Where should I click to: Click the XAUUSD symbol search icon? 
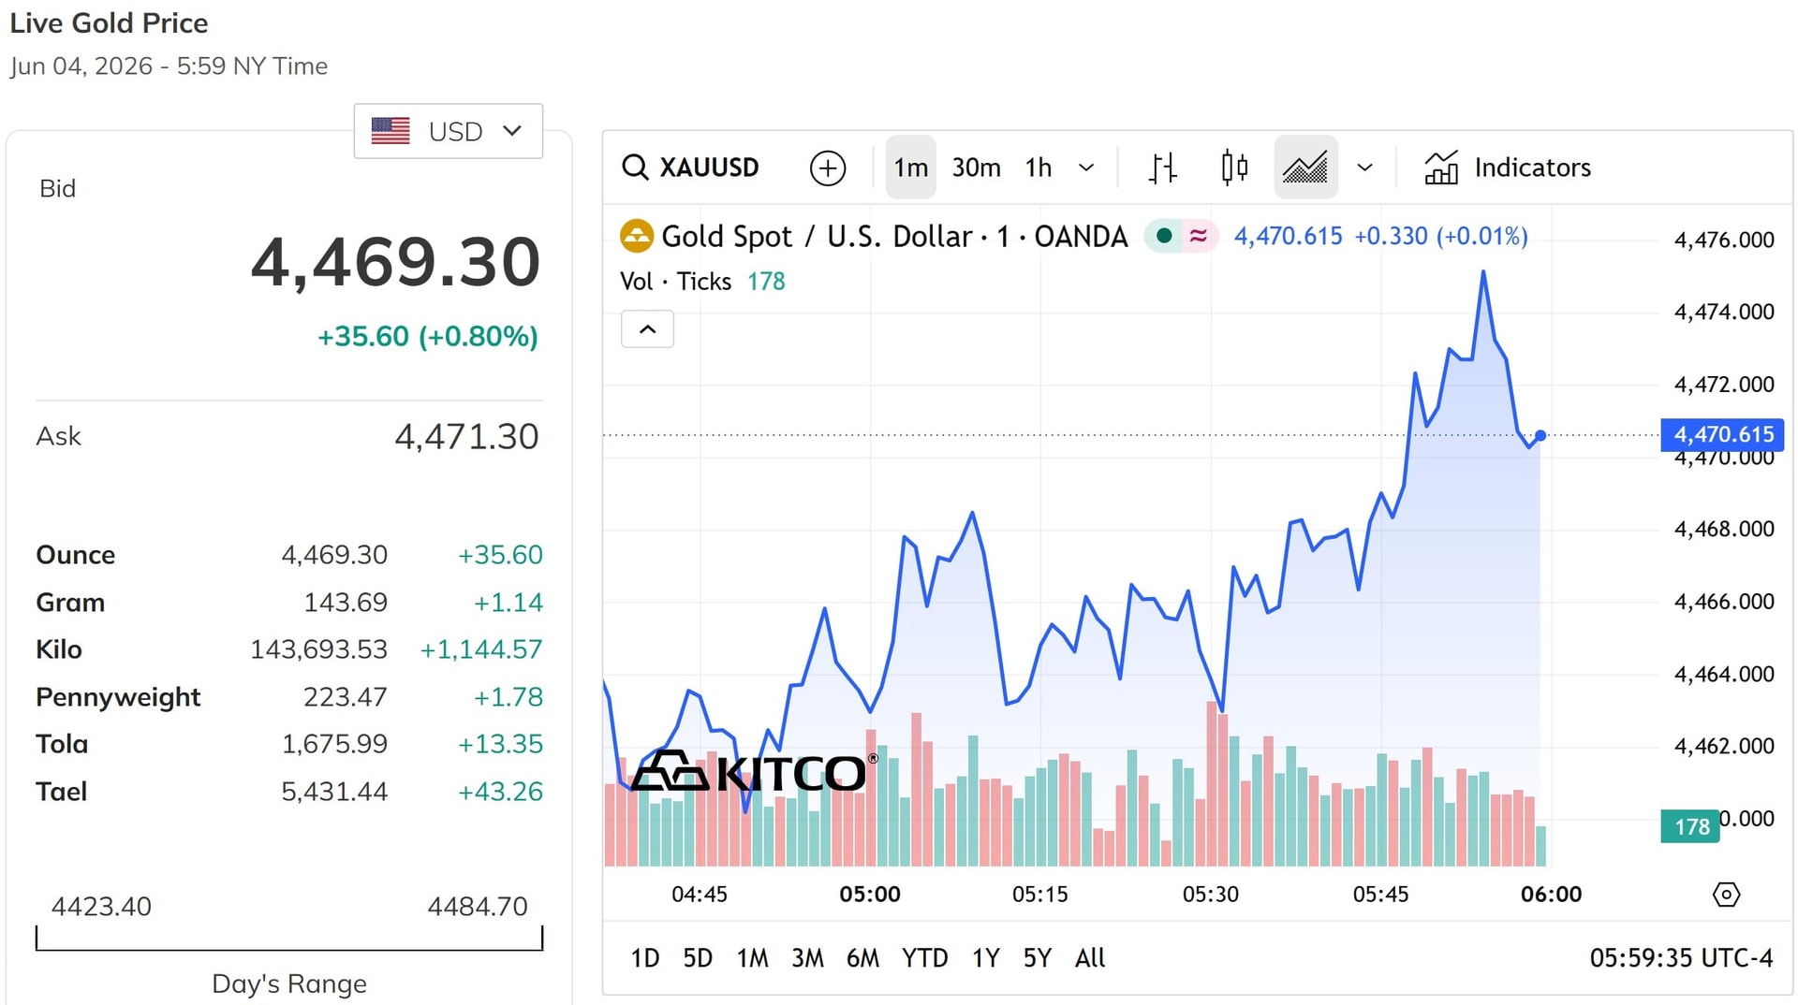635,167
